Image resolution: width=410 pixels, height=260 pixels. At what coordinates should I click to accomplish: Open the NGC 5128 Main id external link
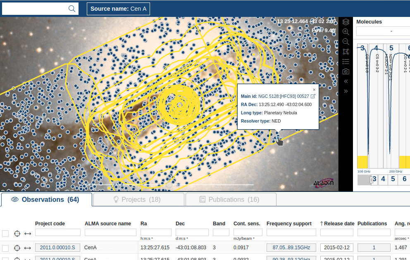click(x=313, y=96)
